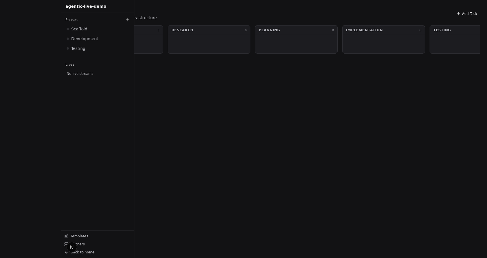Select the IMPLEMENTATION column header
The image size is (487, 258).
tap(364, 30)
